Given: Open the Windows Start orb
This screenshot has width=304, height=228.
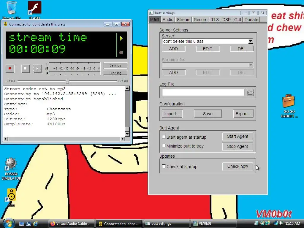Looking at the screenshot, I should [x=8, y=223].
